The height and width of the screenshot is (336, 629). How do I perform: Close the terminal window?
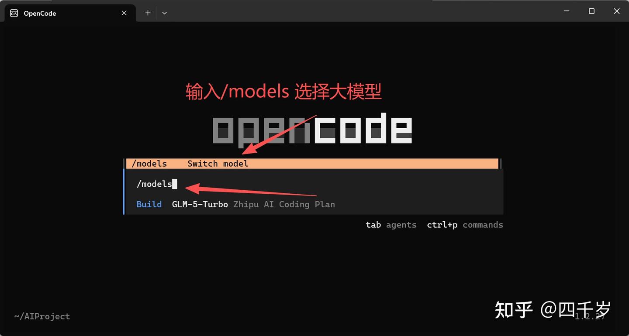pos(616,11)
